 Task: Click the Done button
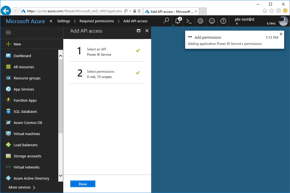pyautogui.click(x=83, y=184)
